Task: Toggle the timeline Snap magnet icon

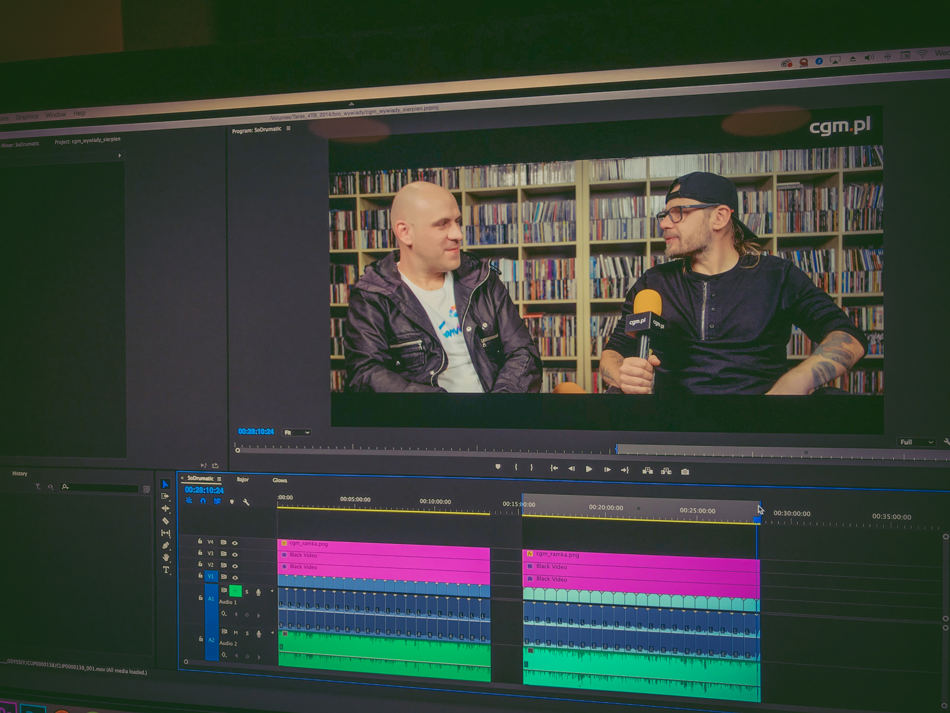Action: [203, 501]
